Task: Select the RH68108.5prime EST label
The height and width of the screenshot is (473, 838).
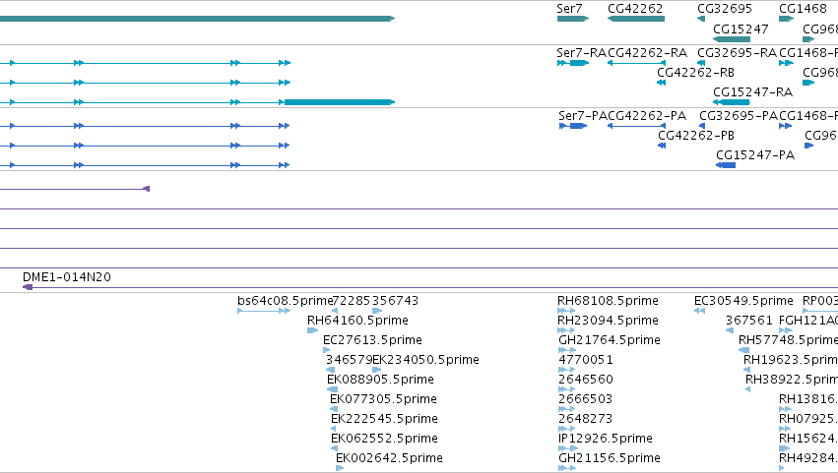Action: click(608, 301)
